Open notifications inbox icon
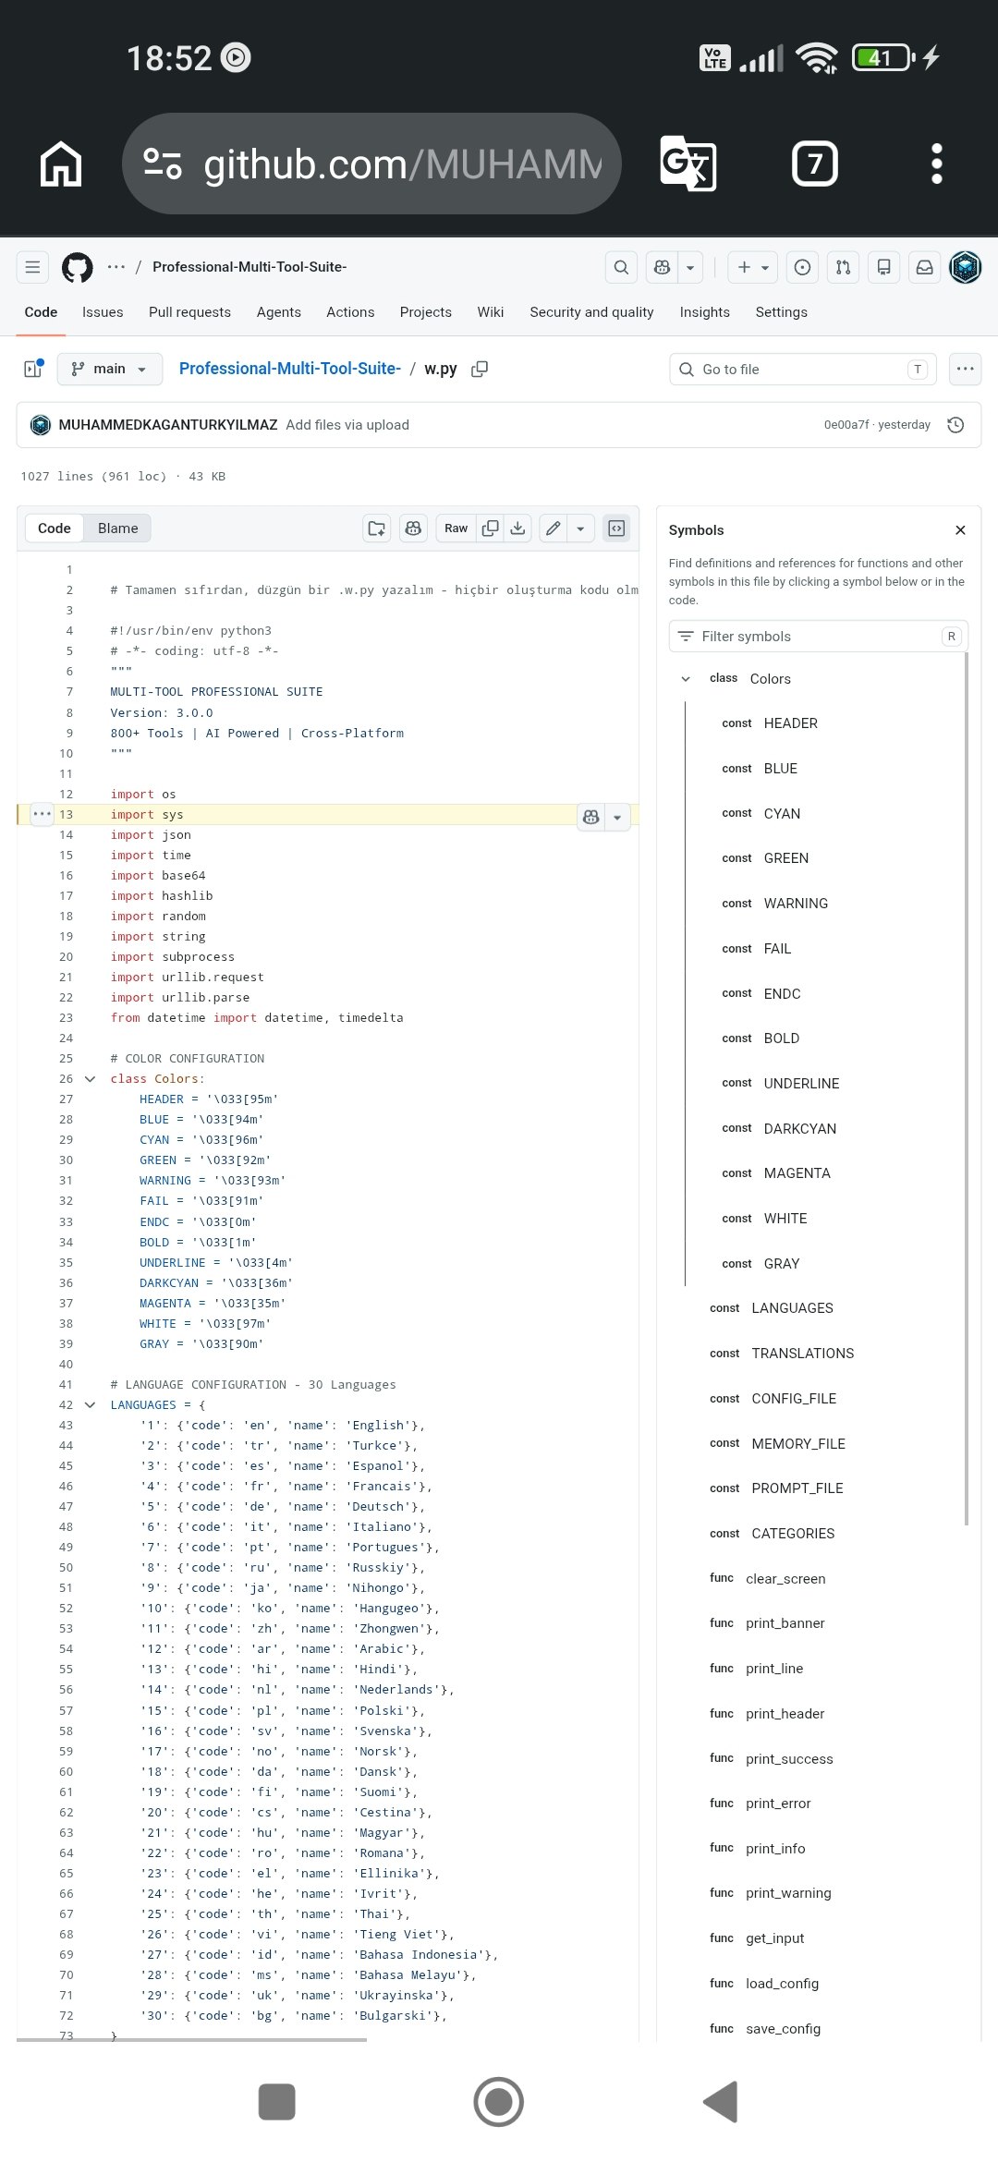998x2162 pixels. 924,267
